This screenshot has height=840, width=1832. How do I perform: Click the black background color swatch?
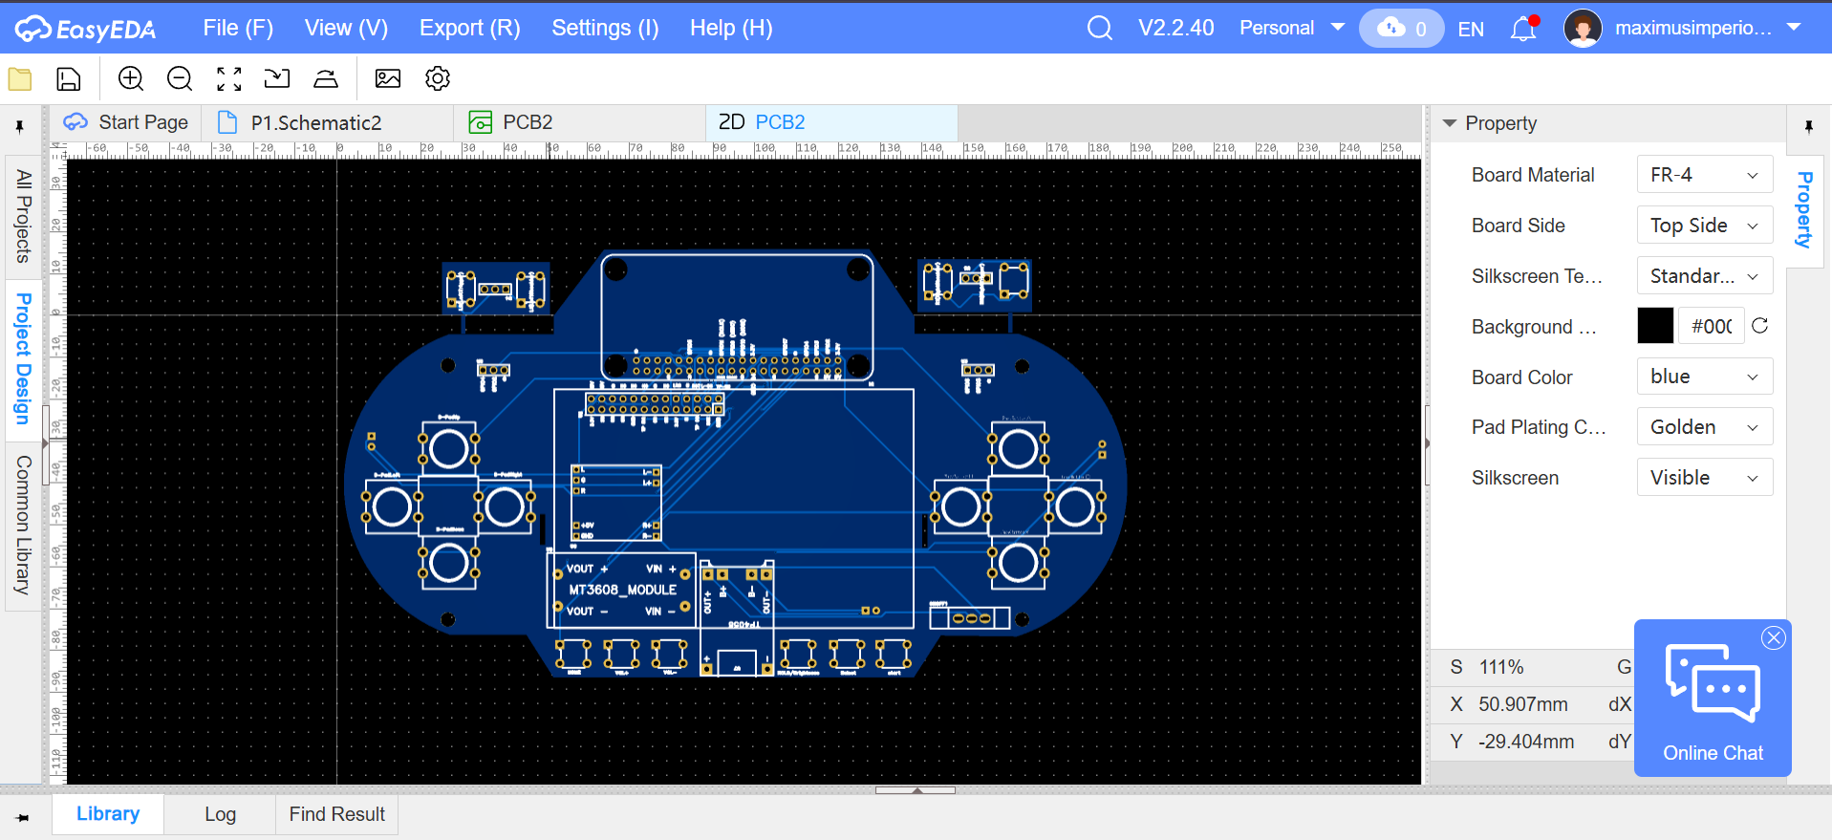(1655, 326)
